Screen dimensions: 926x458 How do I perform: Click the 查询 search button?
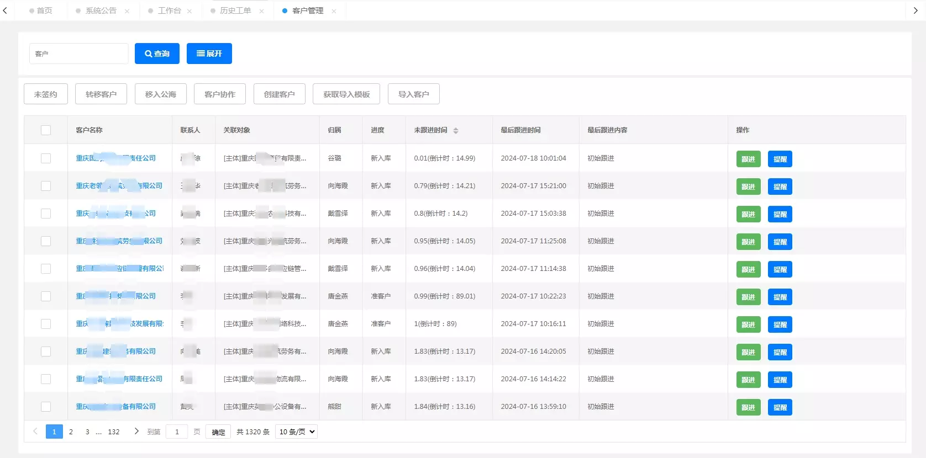(x=157, y=54)
